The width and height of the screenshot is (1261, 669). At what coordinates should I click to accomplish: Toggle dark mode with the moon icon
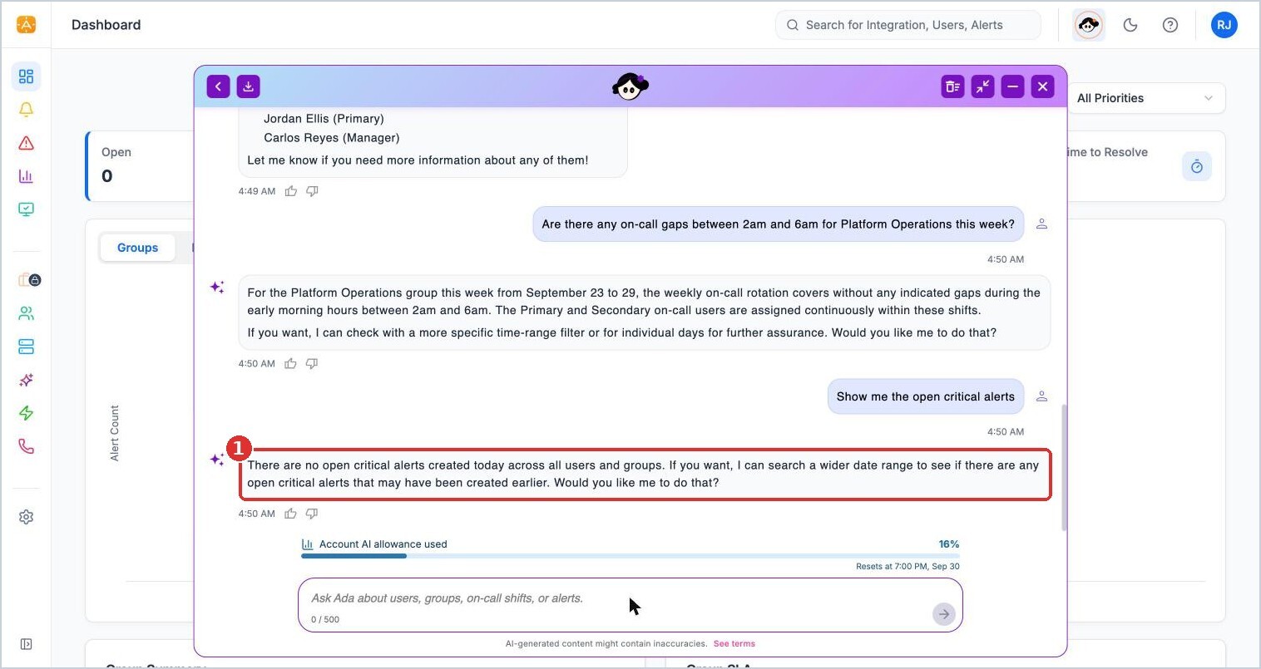pos(1130,25)
